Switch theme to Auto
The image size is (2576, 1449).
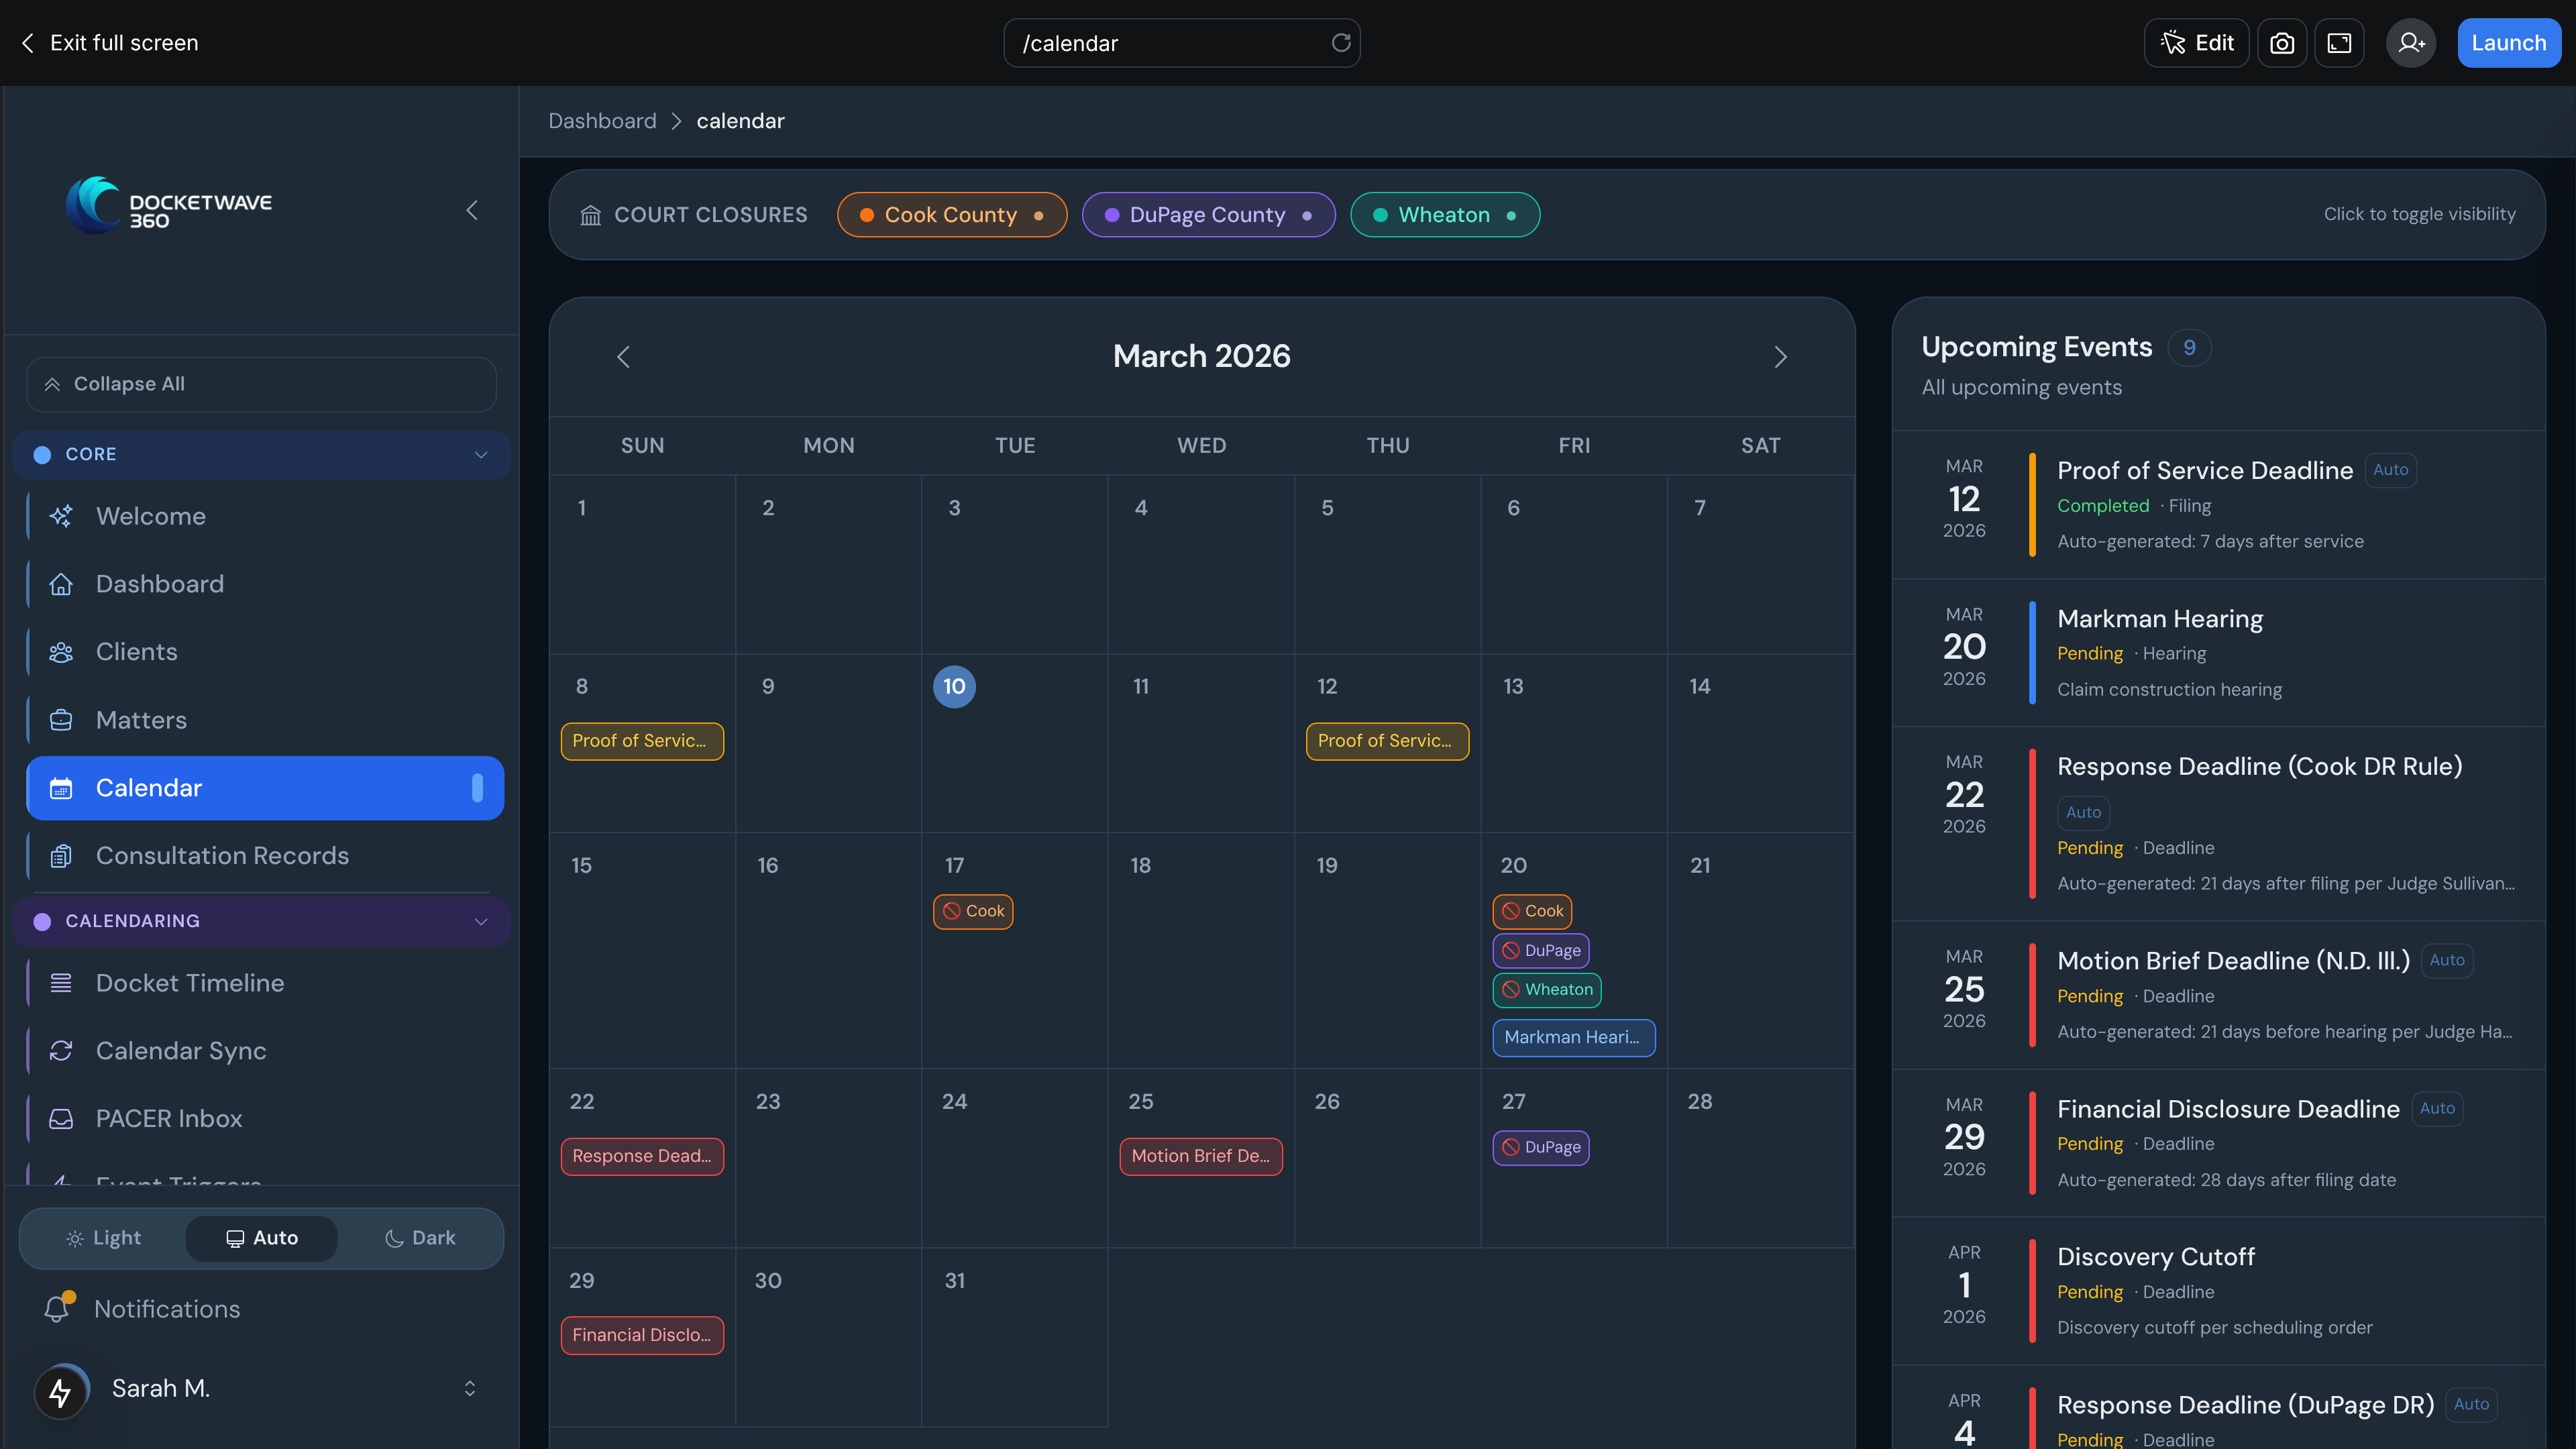pos(262,1238)
